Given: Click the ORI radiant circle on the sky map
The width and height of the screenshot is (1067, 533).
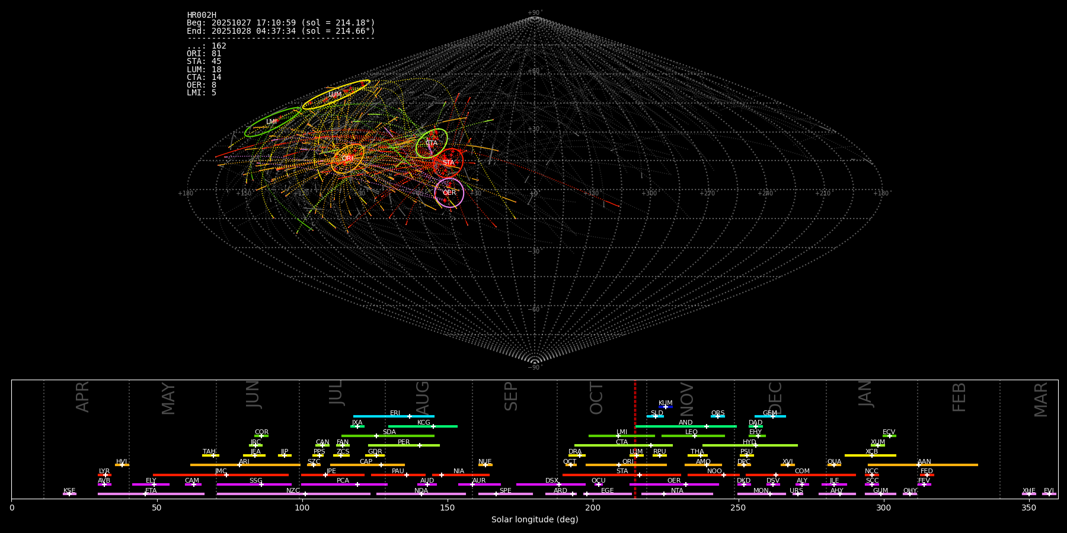Looking at the screenshot, I should [348, 158].
